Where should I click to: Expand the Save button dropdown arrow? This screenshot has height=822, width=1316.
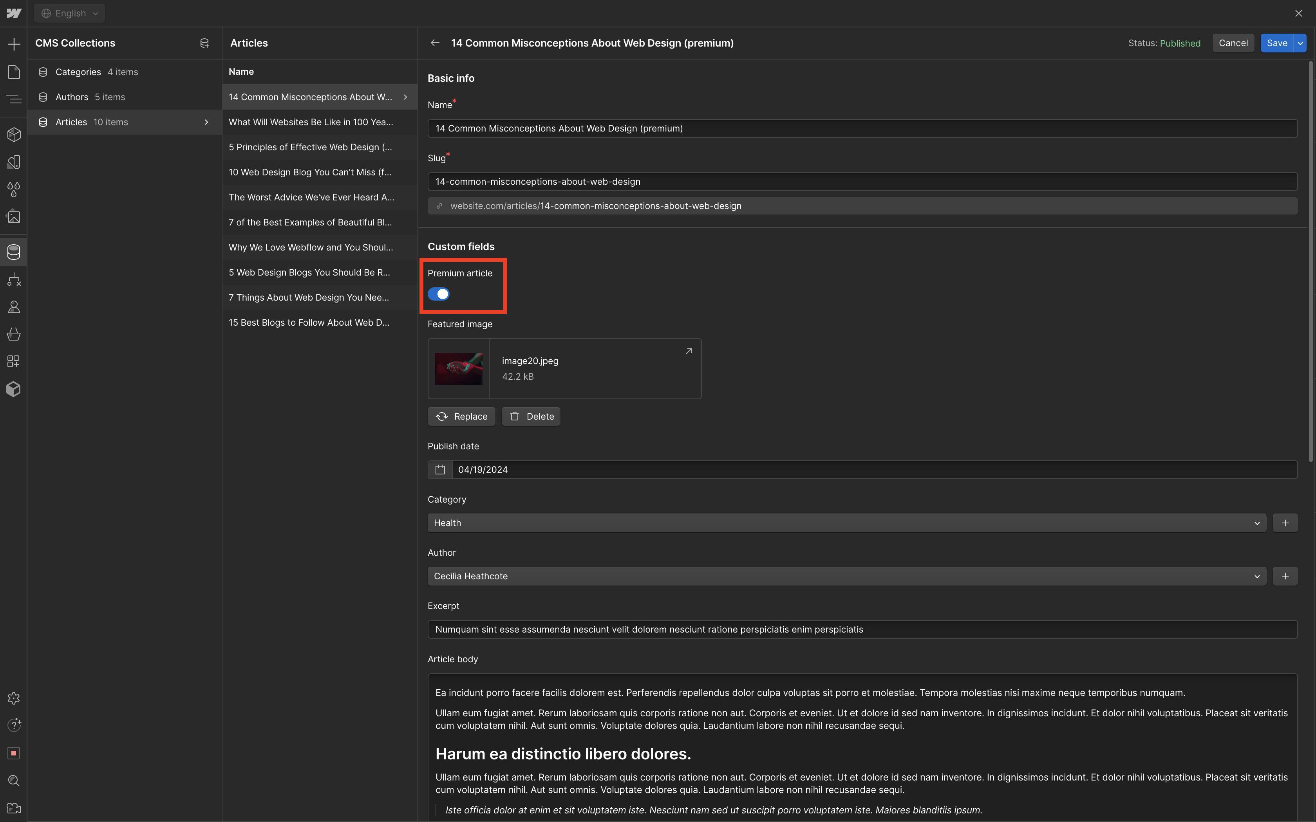(x=1300, y=43)
